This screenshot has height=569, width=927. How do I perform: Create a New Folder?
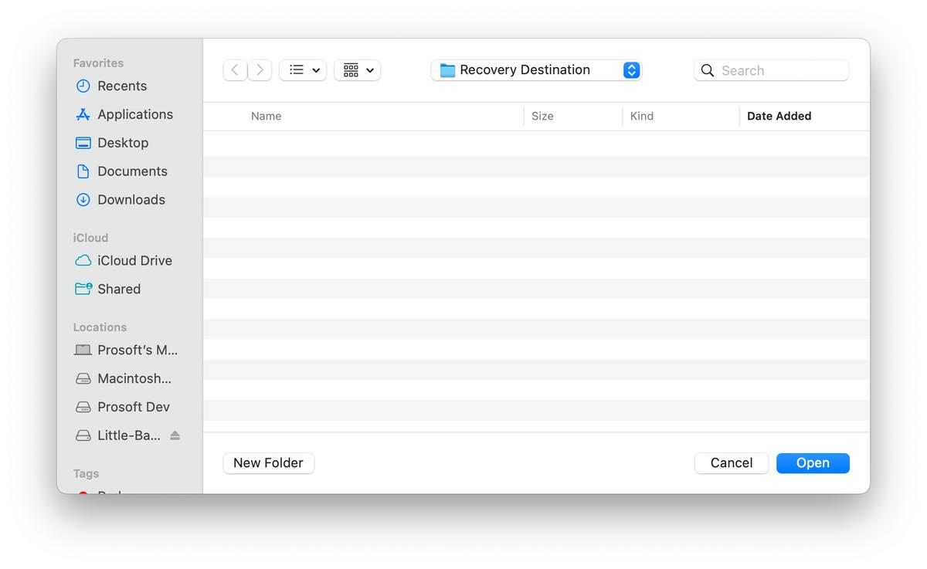click(268, 462)
